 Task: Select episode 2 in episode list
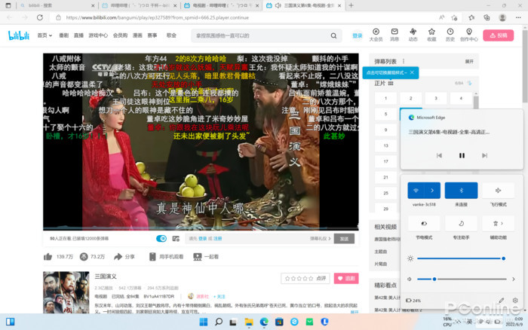pos(411,98)
